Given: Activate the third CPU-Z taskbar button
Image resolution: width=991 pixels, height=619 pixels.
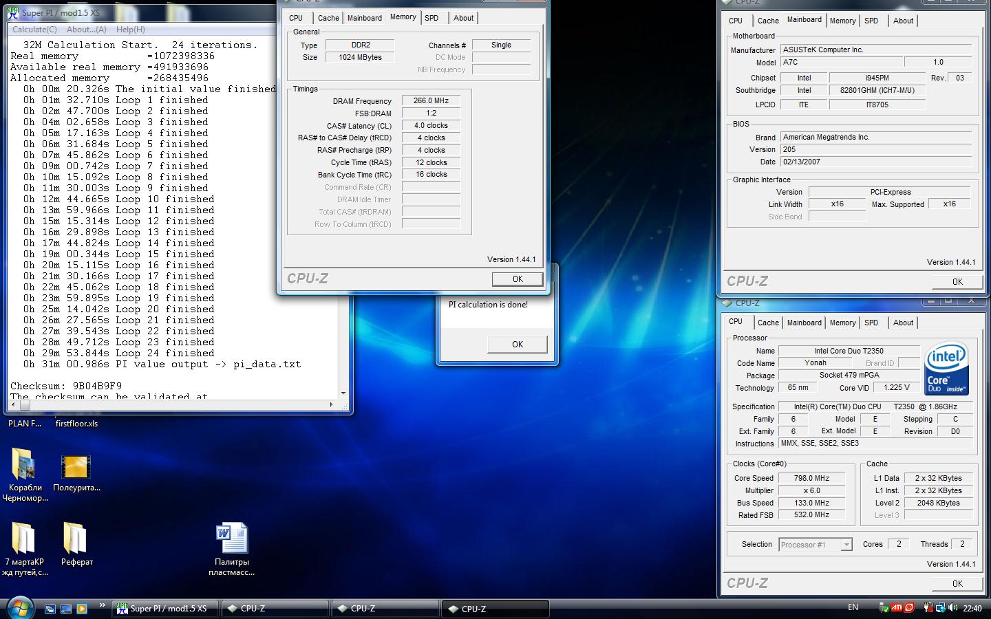Looking at the screenshot, I should click(x=496, y=609).
